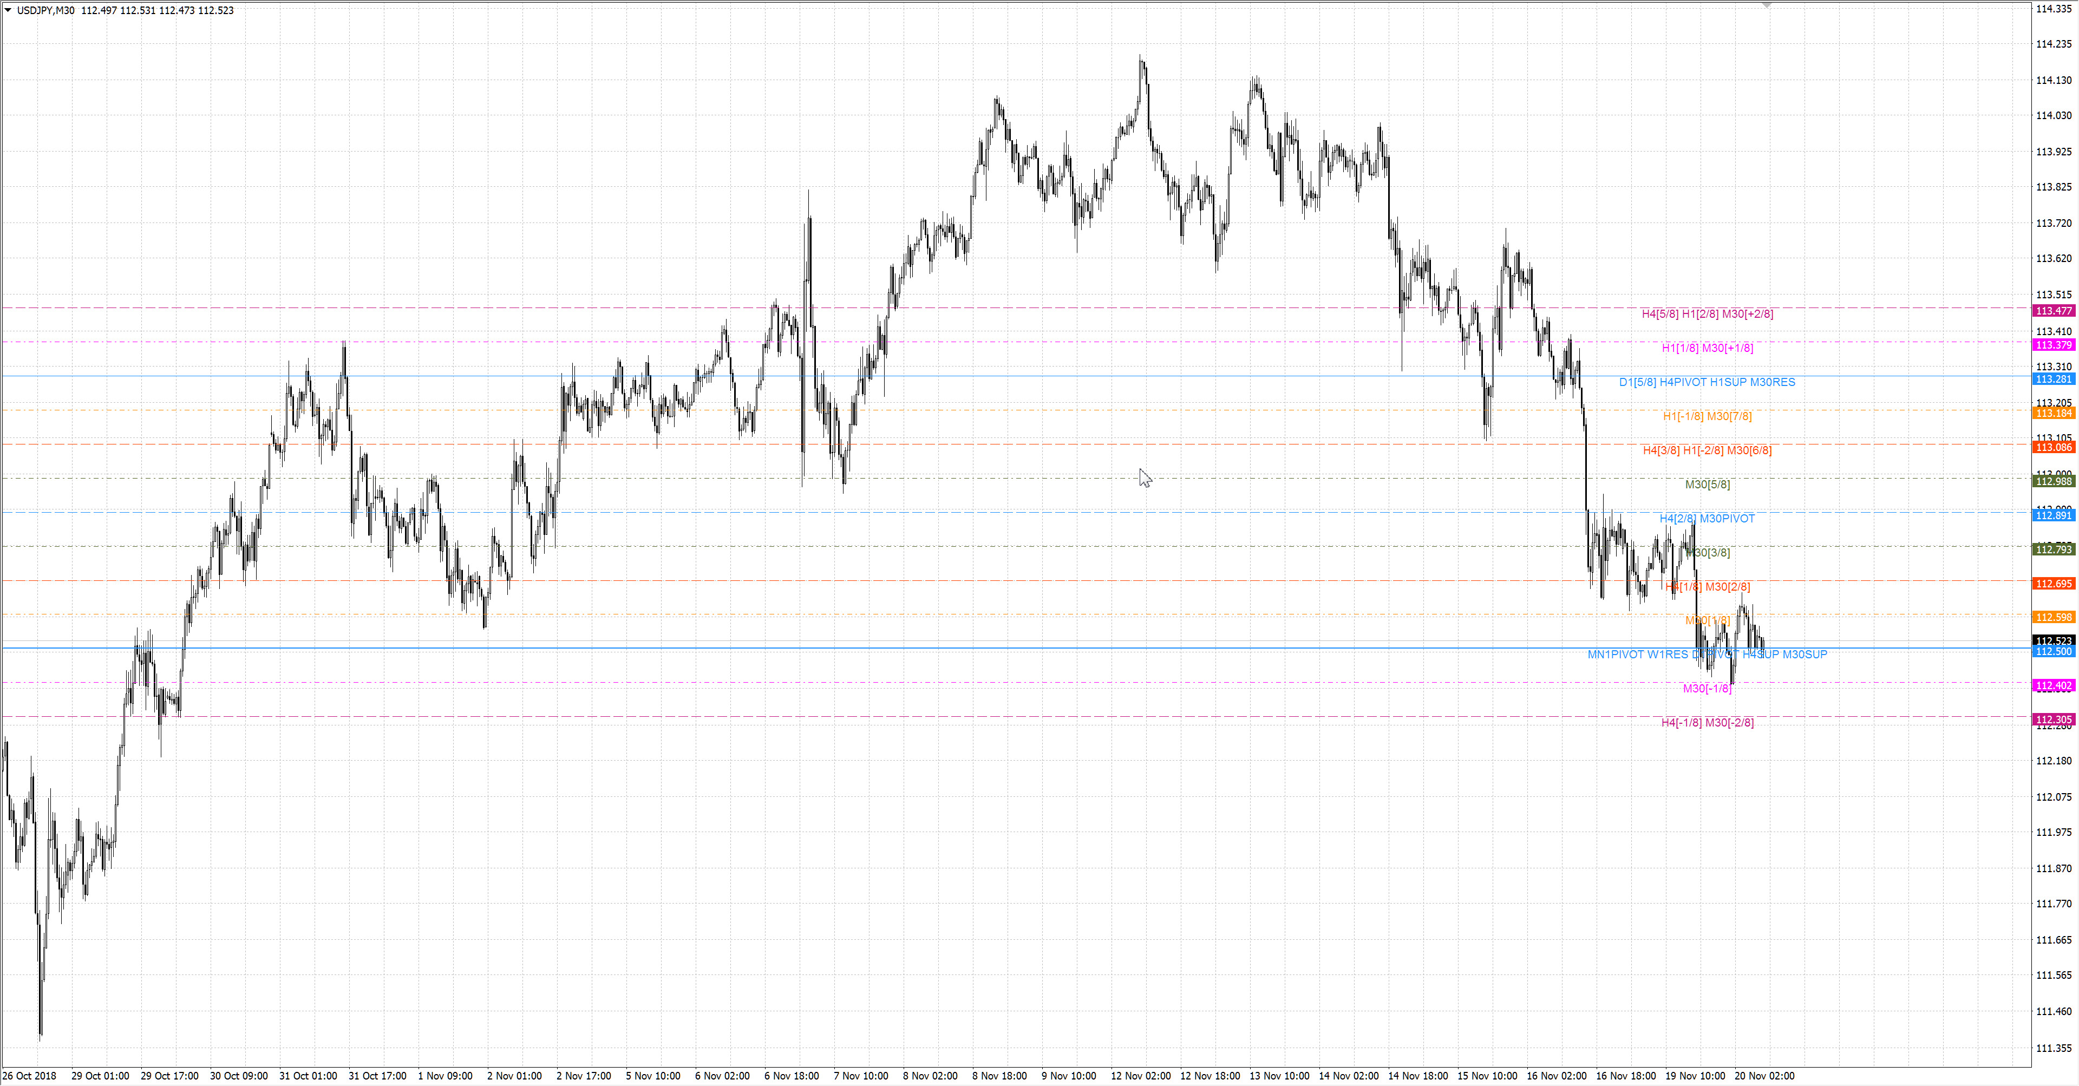Click the D1[5/8] H4PIVOT H1SUP M30RES label
This screenshot has width=2079, height=1086.
1707,382
